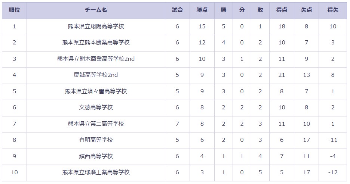Click the 得失 column header
The image size is (350, 184).
[x=333, y=10]
